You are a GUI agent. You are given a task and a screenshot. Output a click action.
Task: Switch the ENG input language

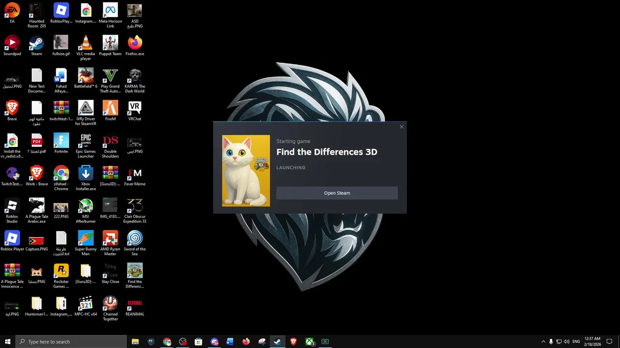click(576, 342)
